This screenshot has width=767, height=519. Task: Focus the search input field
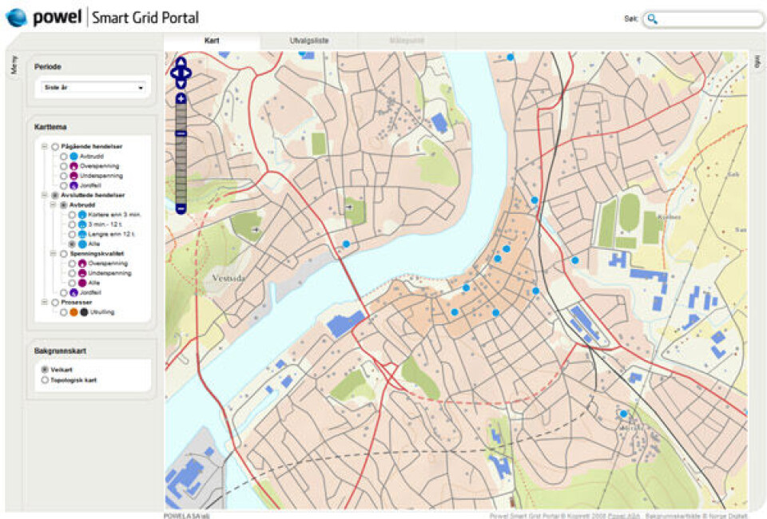pos(703,19)
